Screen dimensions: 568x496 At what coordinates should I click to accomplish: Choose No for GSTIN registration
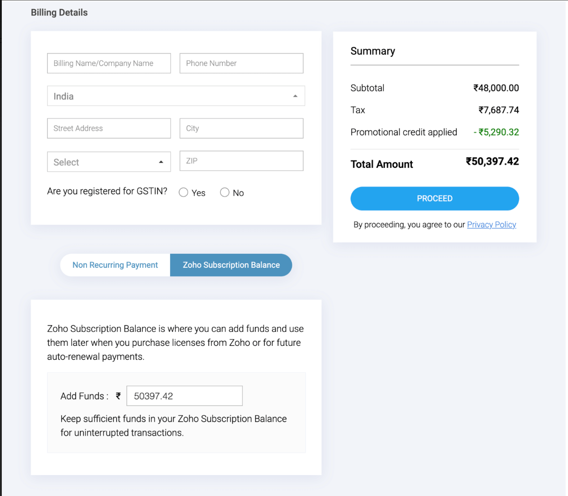click(x=225, y=193)
